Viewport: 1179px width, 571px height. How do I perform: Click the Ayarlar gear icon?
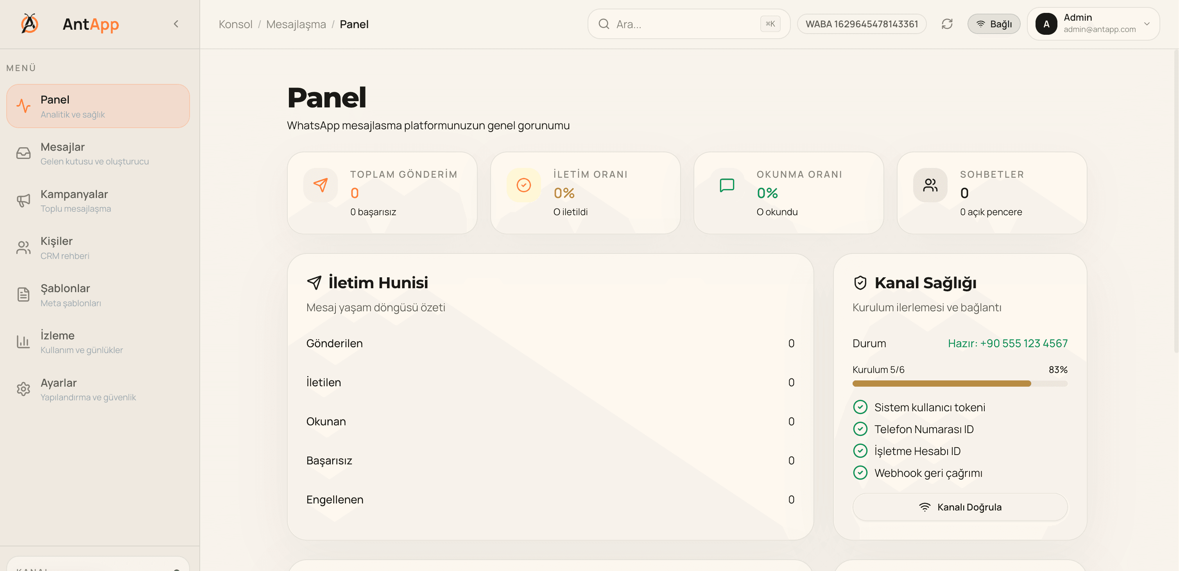click(x=23, y=389)
